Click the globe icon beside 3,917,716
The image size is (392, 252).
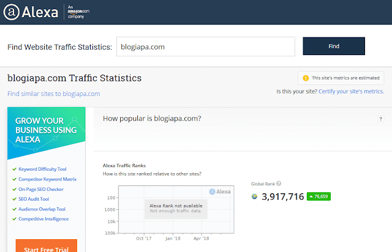[254, 196]
